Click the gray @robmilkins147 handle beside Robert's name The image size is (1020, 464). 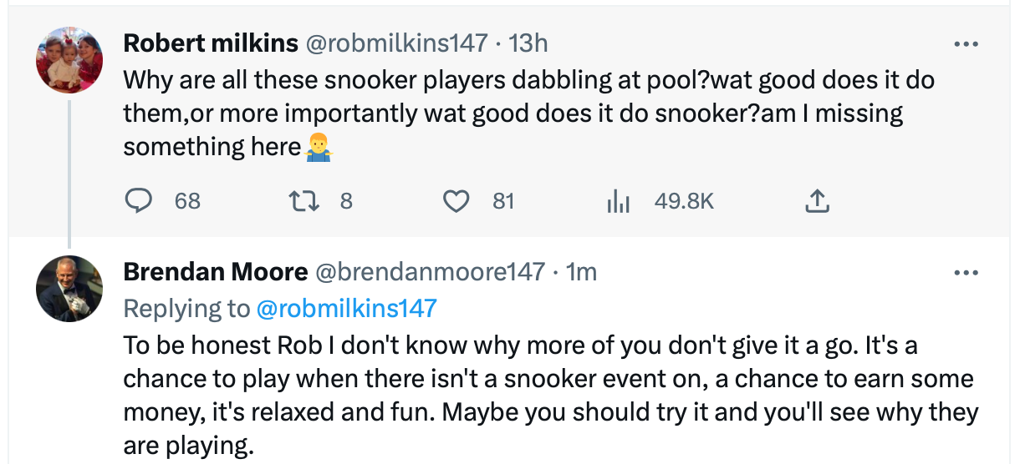click(x=396, y=43)
